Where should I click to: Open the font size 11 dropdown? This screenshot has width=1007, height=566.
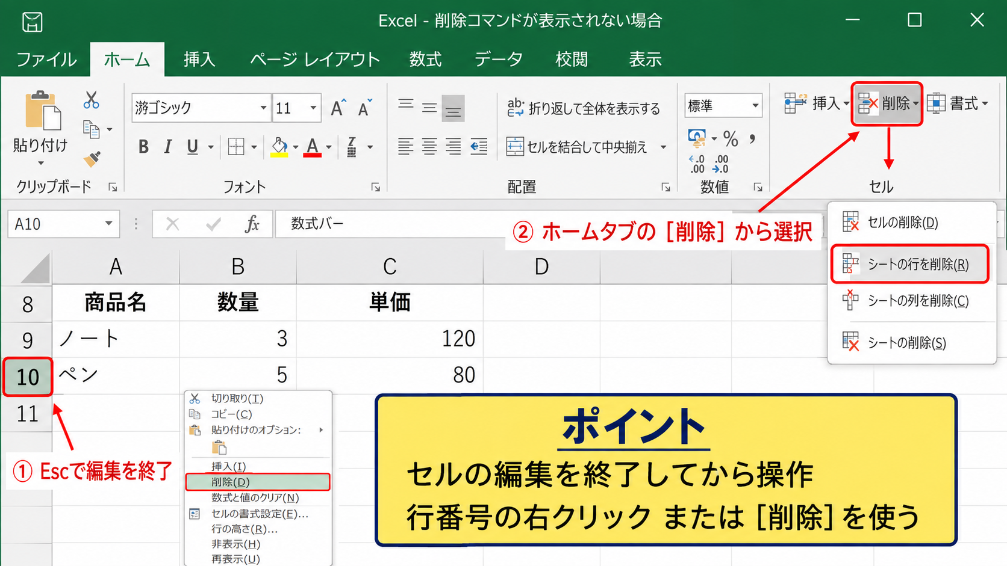[x=313, y=108]
